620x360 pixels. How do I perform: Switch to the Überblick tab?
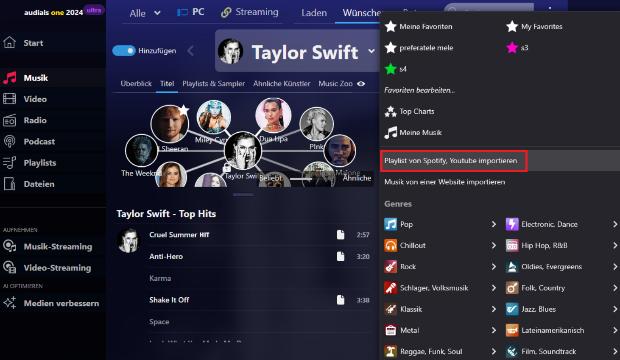tap(136, 84)
